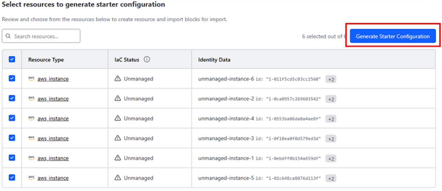Click Unmanaged warning icon for unmanaged-instance-1

(x=118, y=158)
